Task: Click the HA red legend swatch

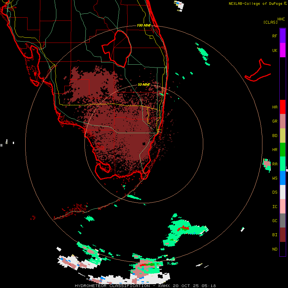Action: (283, 107)
